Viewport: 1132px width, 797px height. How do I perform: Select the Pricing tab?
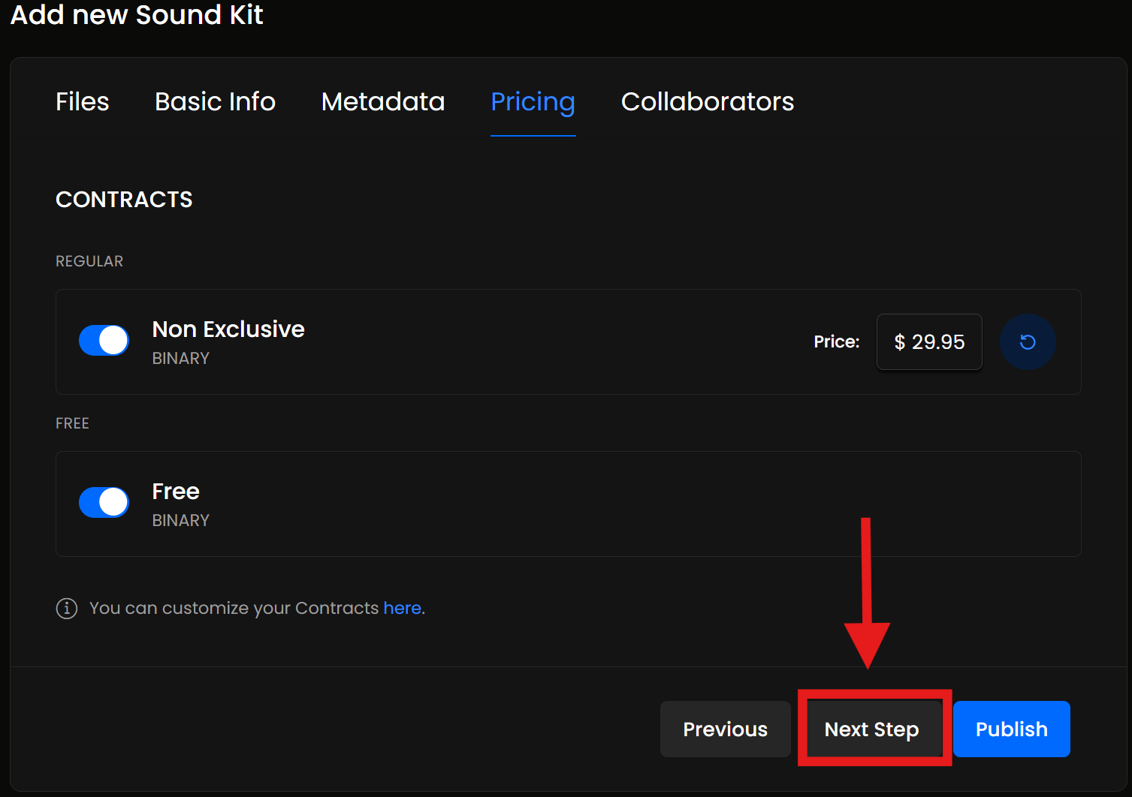point(533,102)
